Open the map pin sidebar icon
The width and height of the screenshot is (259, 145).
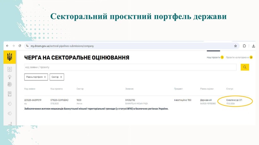click(x=9, y=70)
